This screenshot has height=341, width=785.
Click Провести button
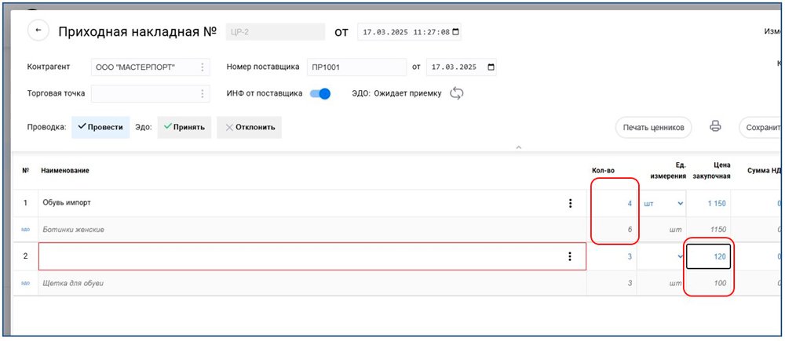(x=100, y=127)
